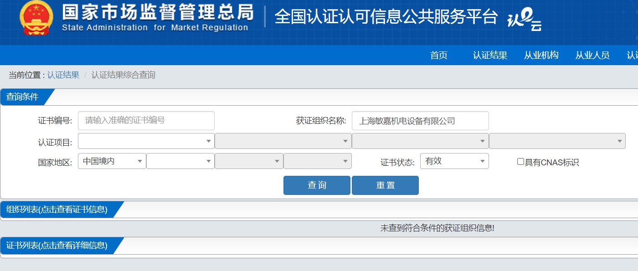The image size is (638, 271).
Task: Open the fourth 认证项目 dropdown
Action: click(557, 141)
